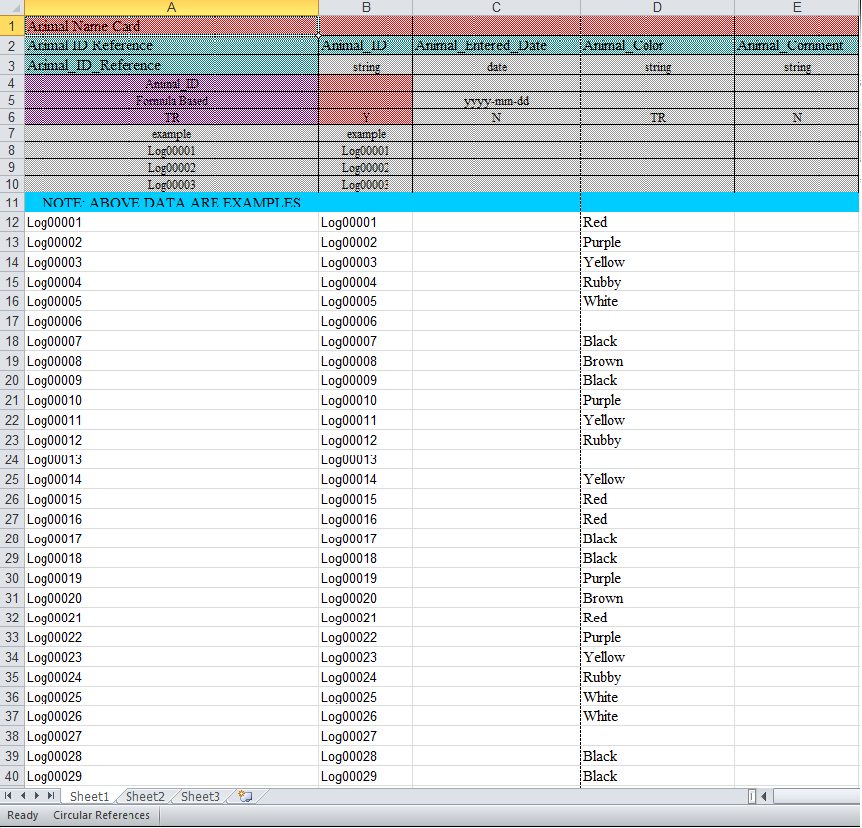The width and height of the screenshot is (862, 828).
Task: Click 'Animal ID Reference' cell in row 2
Action: tap(172, 45)
